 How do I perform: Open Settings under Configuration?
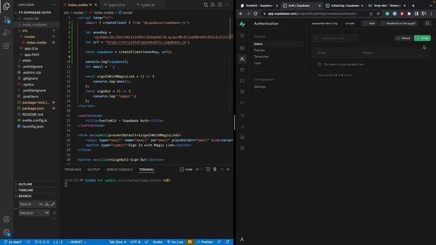[260, 87]
